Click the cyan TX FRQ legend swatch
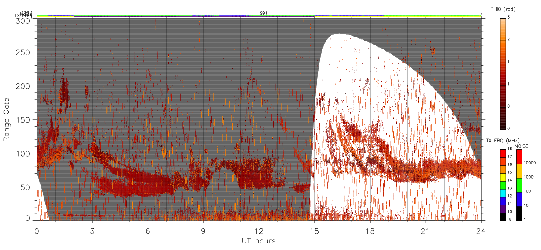This screenshot has width=541, height=250. [x=503, y=193]
